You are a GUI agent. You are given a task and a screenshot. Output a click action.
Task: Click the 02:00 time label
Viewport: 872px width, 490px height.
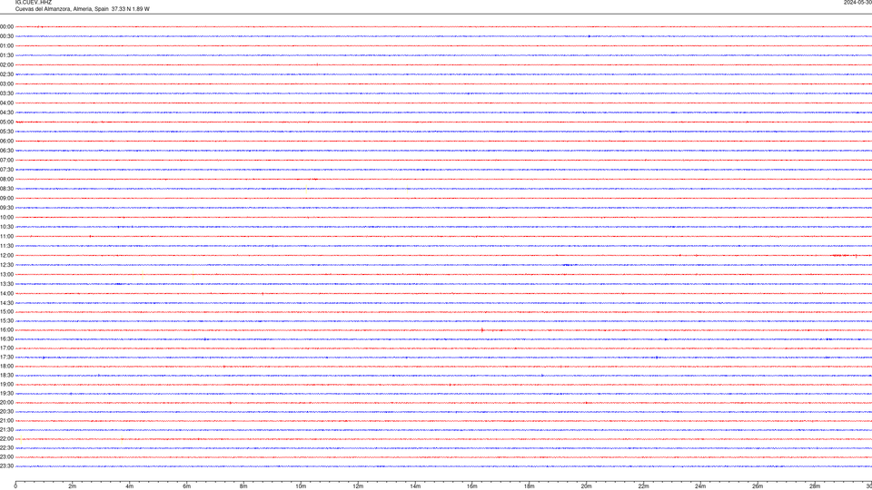coord(6,65)
